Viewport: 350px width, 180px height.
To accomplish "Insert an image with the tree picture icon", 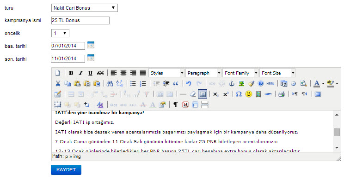I will [x=241, y=84].
